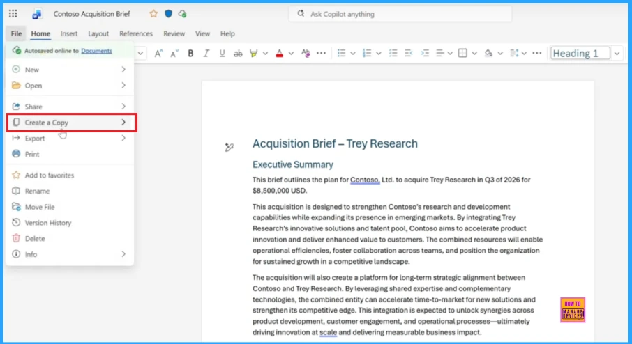Switch to the Insert tab
This screenshot has height=344, width=632.
point(69,33)
